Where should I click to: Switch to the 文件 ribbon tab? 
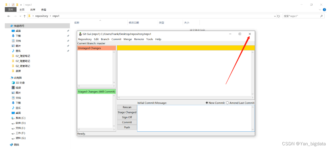click(x=11, y=10)
